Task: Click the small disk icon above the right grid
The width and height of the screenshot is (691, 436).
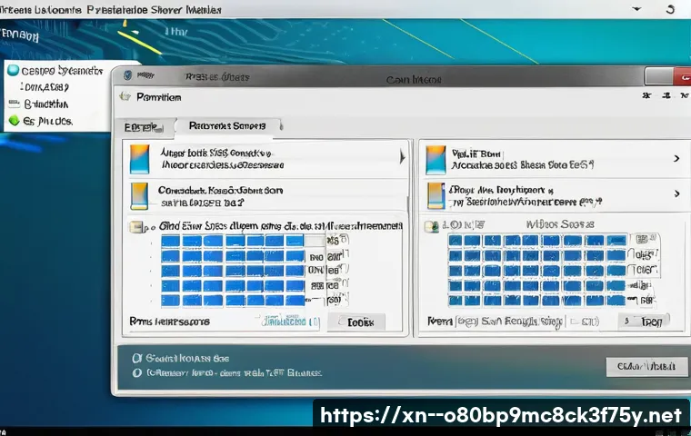Action: 434,225
